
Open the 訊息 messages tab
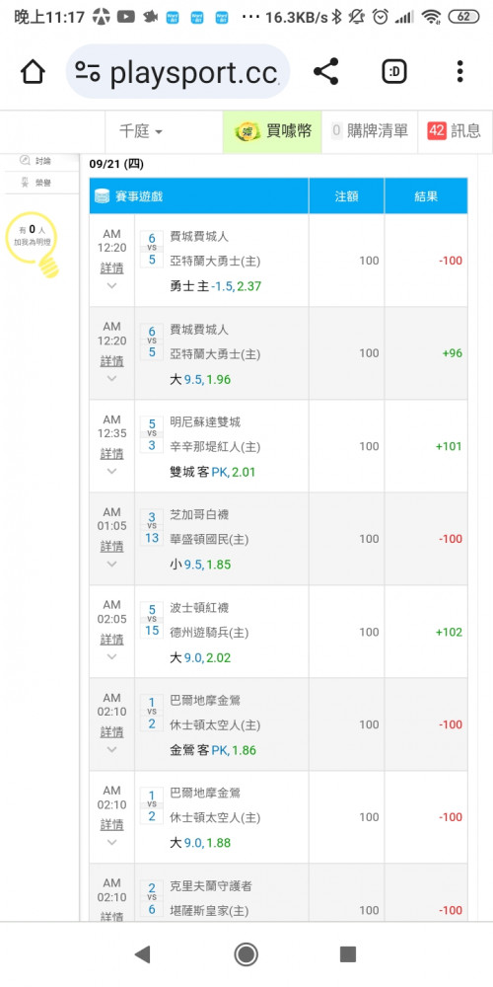(455, 131)
